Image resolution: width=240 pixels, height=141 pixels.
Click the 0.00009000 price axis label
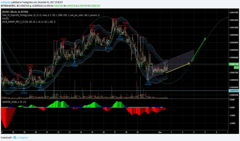pos(234,43)
